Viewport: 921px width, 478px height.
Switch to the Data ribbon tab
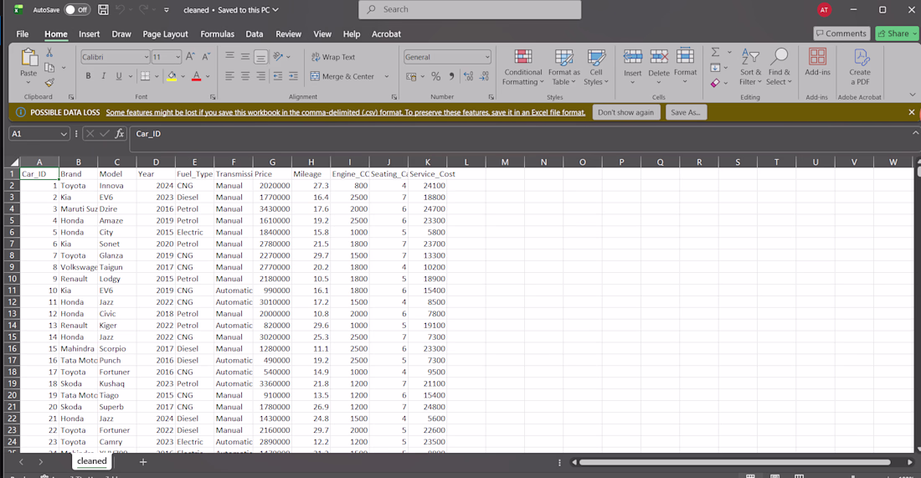click(255, 34)
